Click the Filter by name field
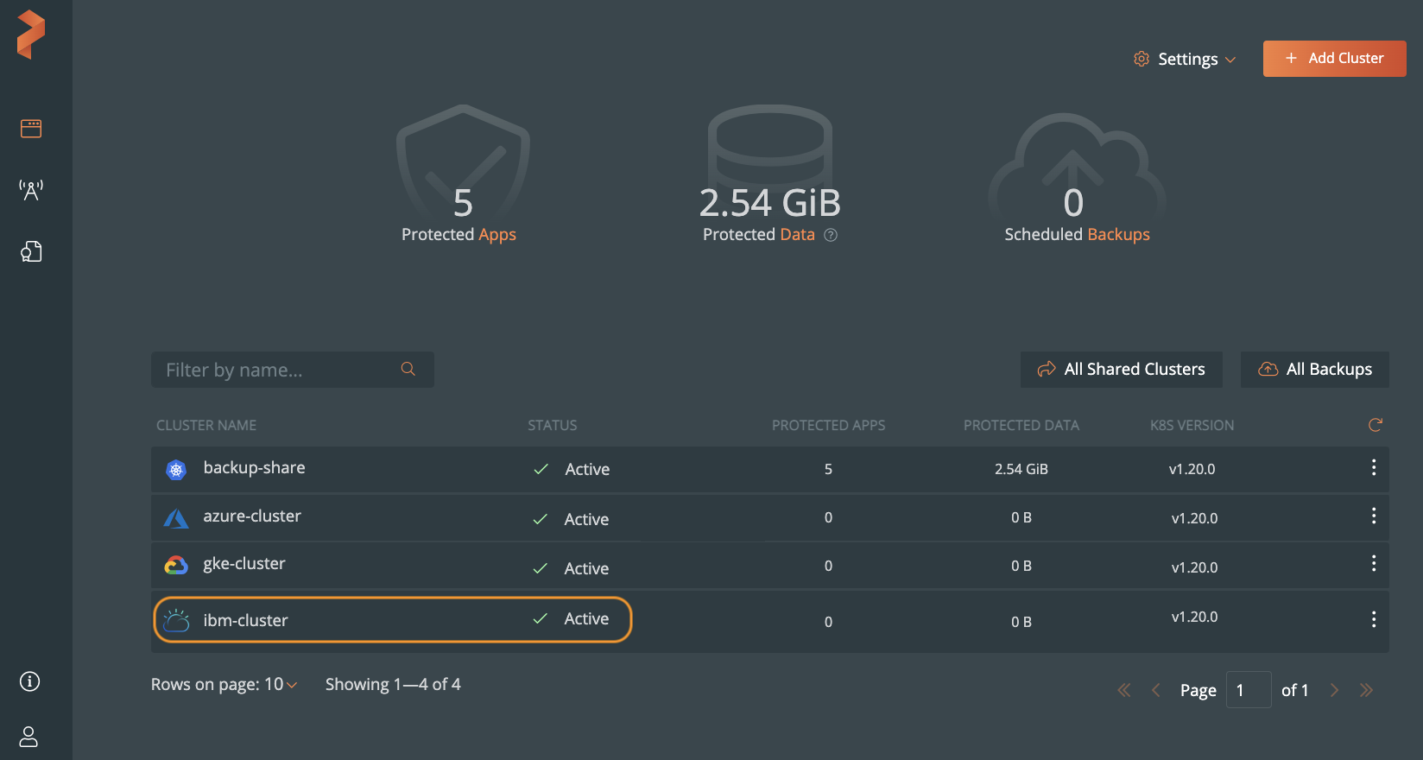Screen dimensions: 1423x760 pyautogui.click(x=276, y=370)
